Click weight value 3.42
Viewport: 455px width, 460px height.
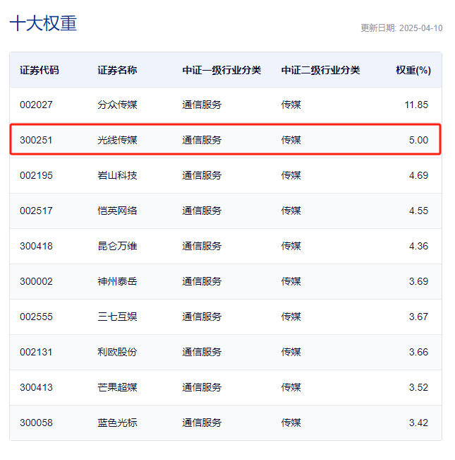418,423
